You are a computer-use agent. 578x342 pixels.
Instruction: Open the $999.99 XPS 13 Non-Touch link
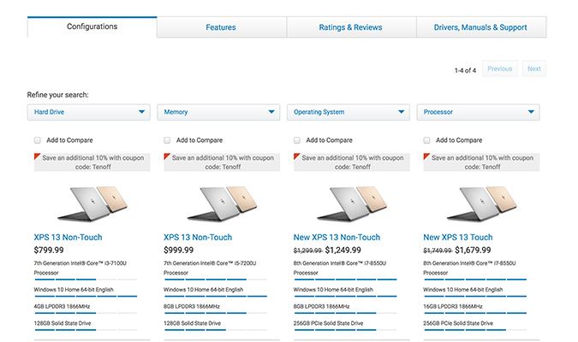click(x=198, y=238)
